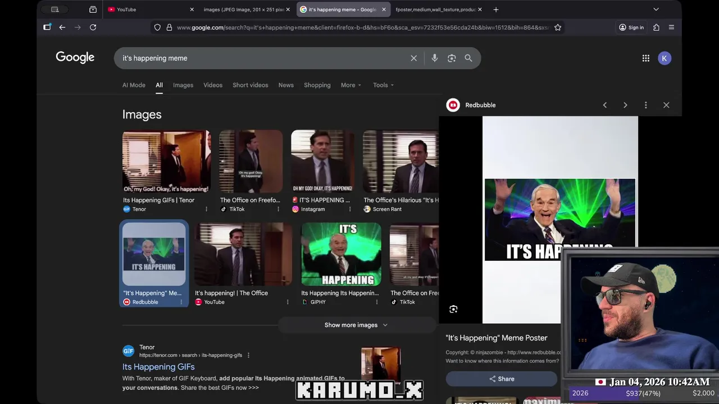The height and width of the screenshot is (404, 719).
Task: Click Share button in image panel
Action: coord(502,379)
